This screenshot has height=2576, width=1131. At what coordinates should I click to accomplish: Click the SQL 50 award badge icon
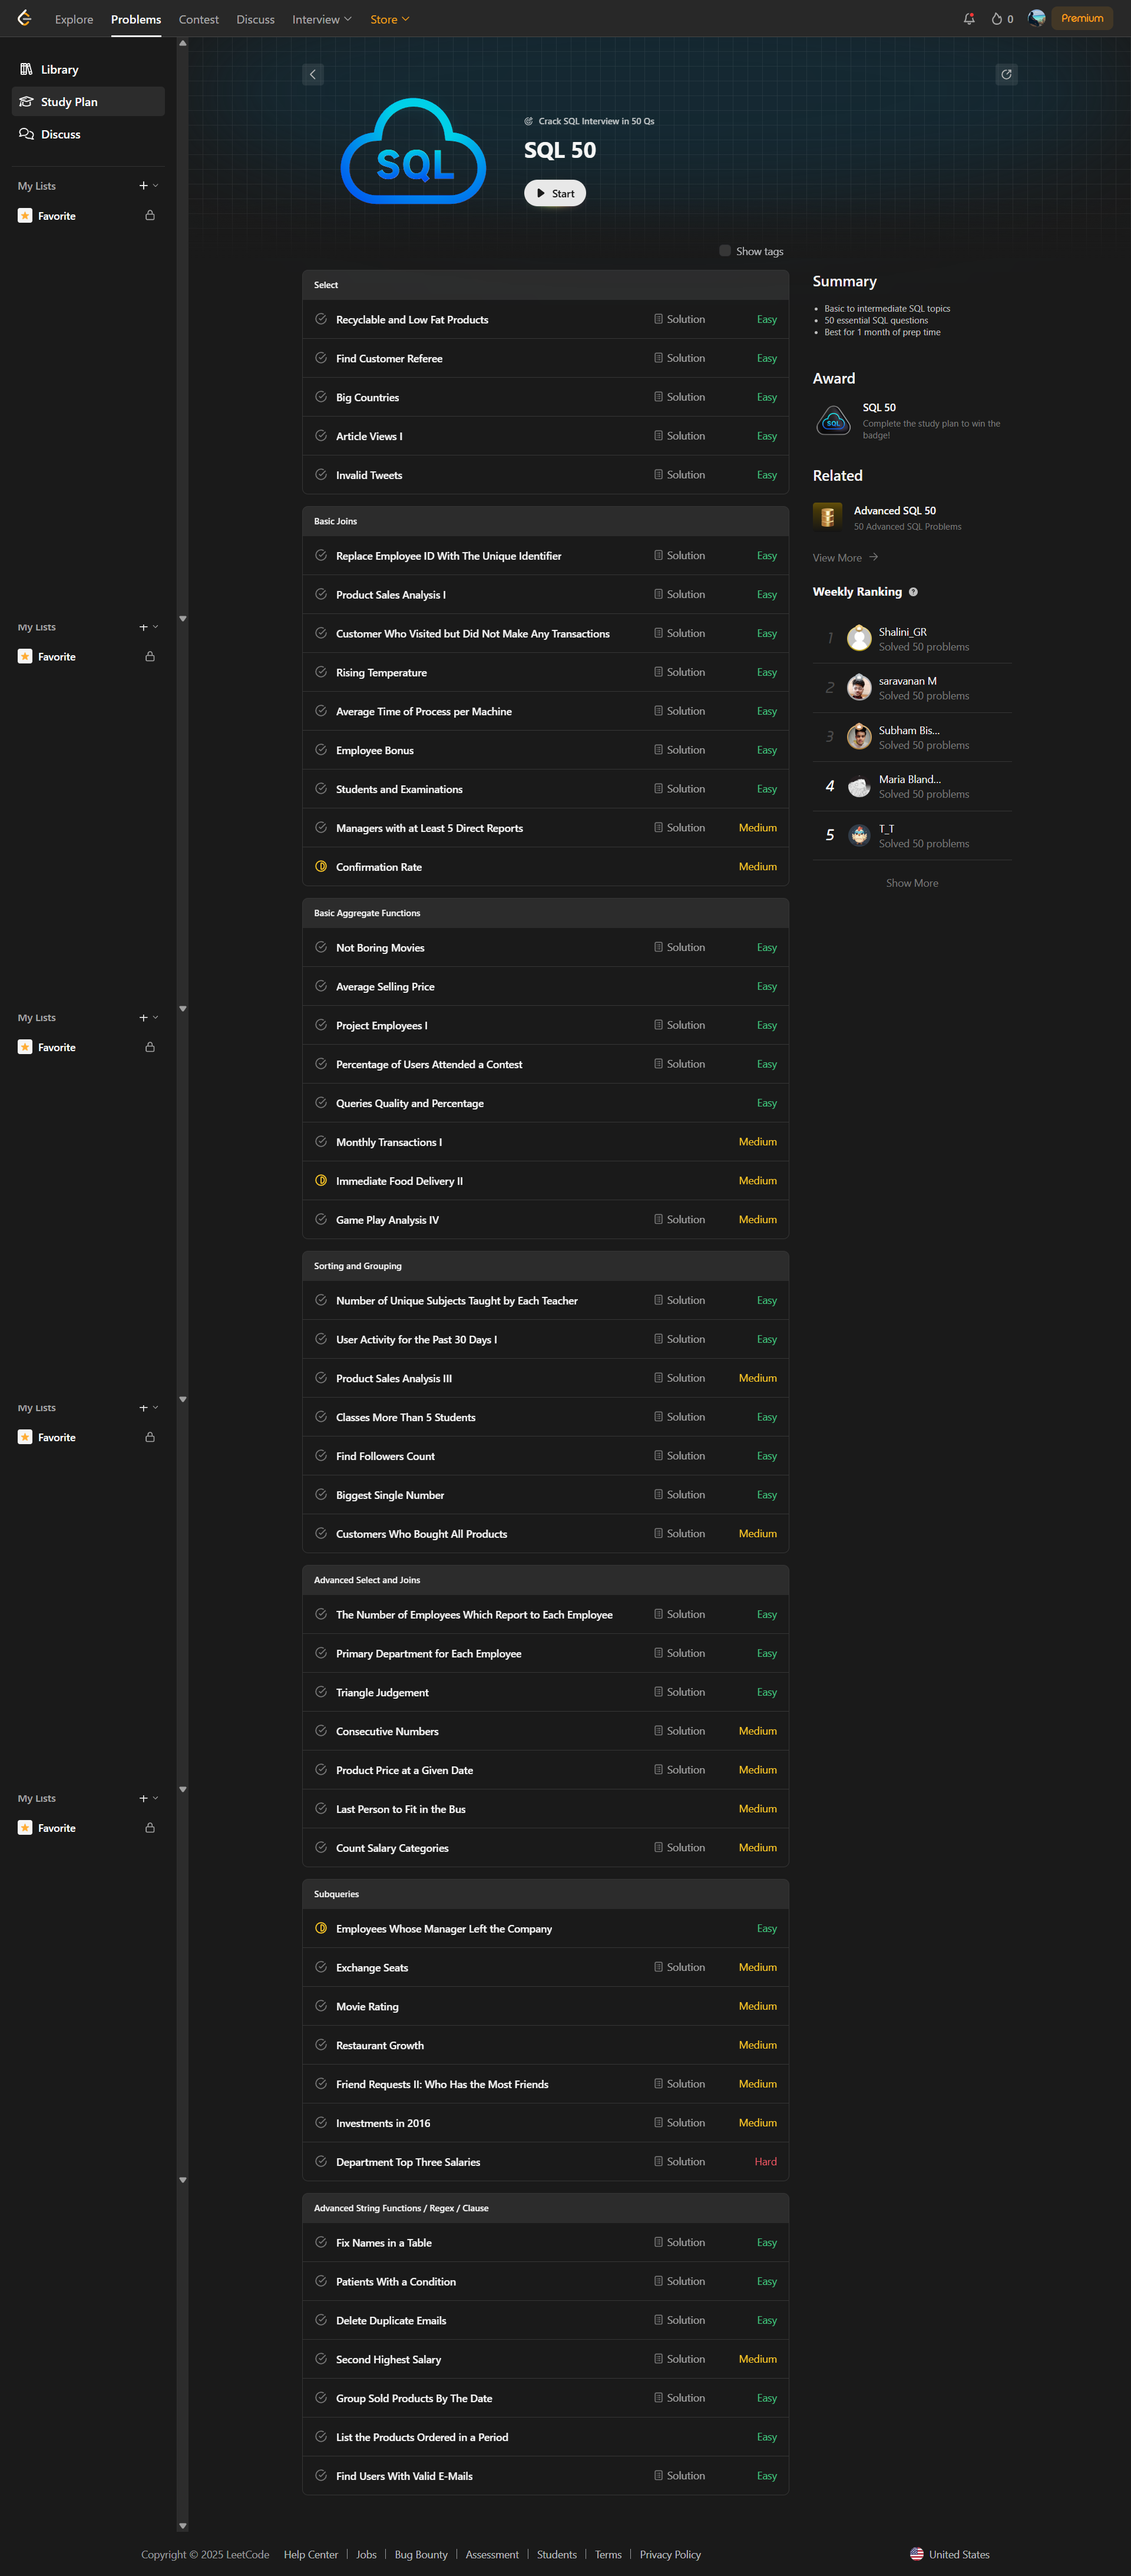tap(833, 421)
